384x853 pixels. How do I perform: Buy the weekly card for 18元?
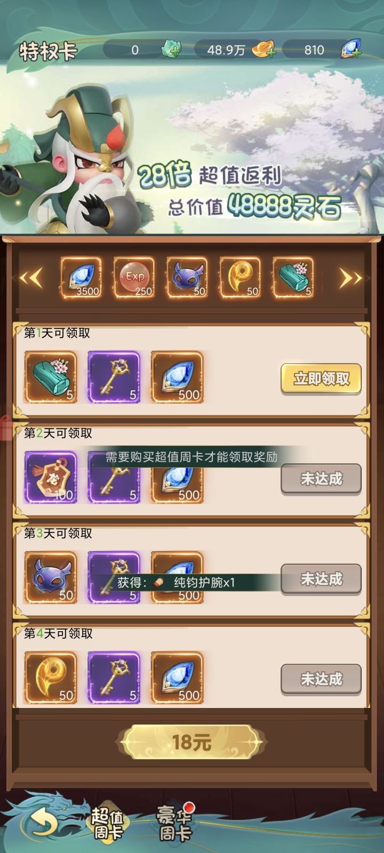(x=192, y=742)
